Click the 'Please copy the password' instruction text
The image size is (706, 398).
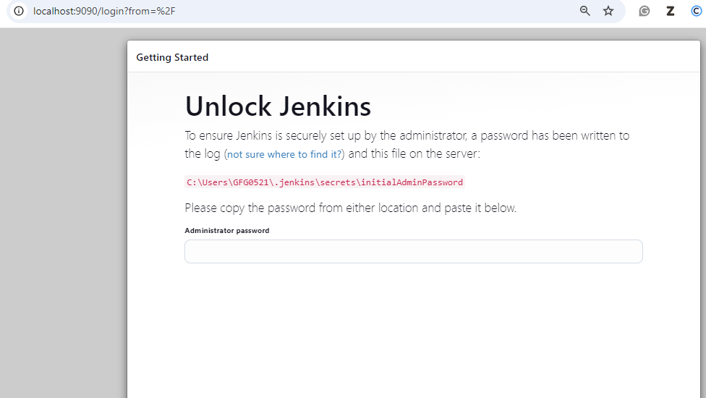click(350, 208)
